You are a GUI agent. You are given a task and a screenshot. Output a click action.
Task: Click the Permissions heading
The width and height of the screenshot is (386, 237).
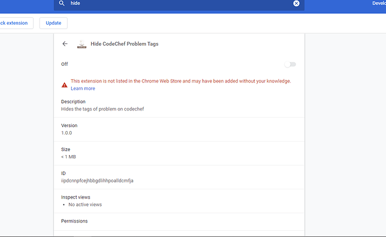point(74,221)
